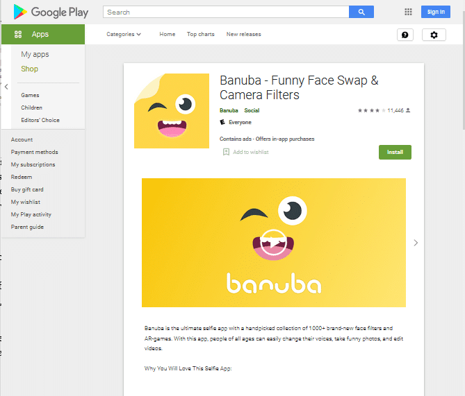Click the Apps grid icon in sidebar

18,35
